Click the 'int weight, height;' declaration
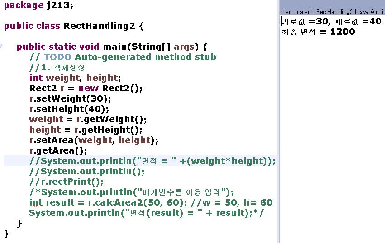This screenshot has height=243, width=385. click(x=75, y=78)
